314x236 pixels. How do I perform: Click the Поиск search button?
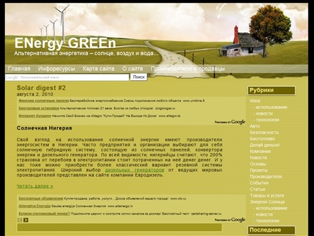(139, 77)
